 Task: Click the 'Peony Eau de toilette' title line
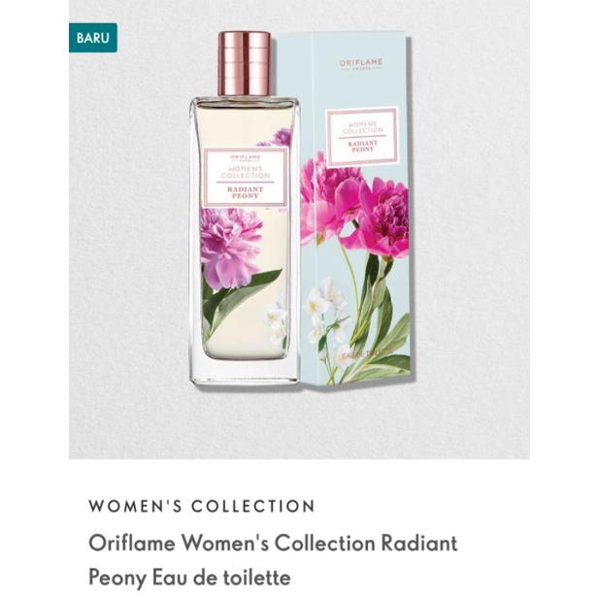(x=190, y=578)
